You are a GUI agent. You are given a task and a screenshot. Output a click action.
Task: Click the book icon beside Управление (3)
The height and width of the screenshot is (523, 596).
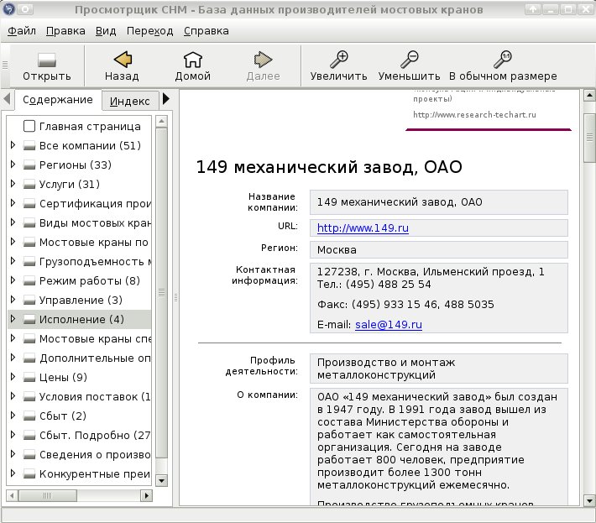(29, 301)
